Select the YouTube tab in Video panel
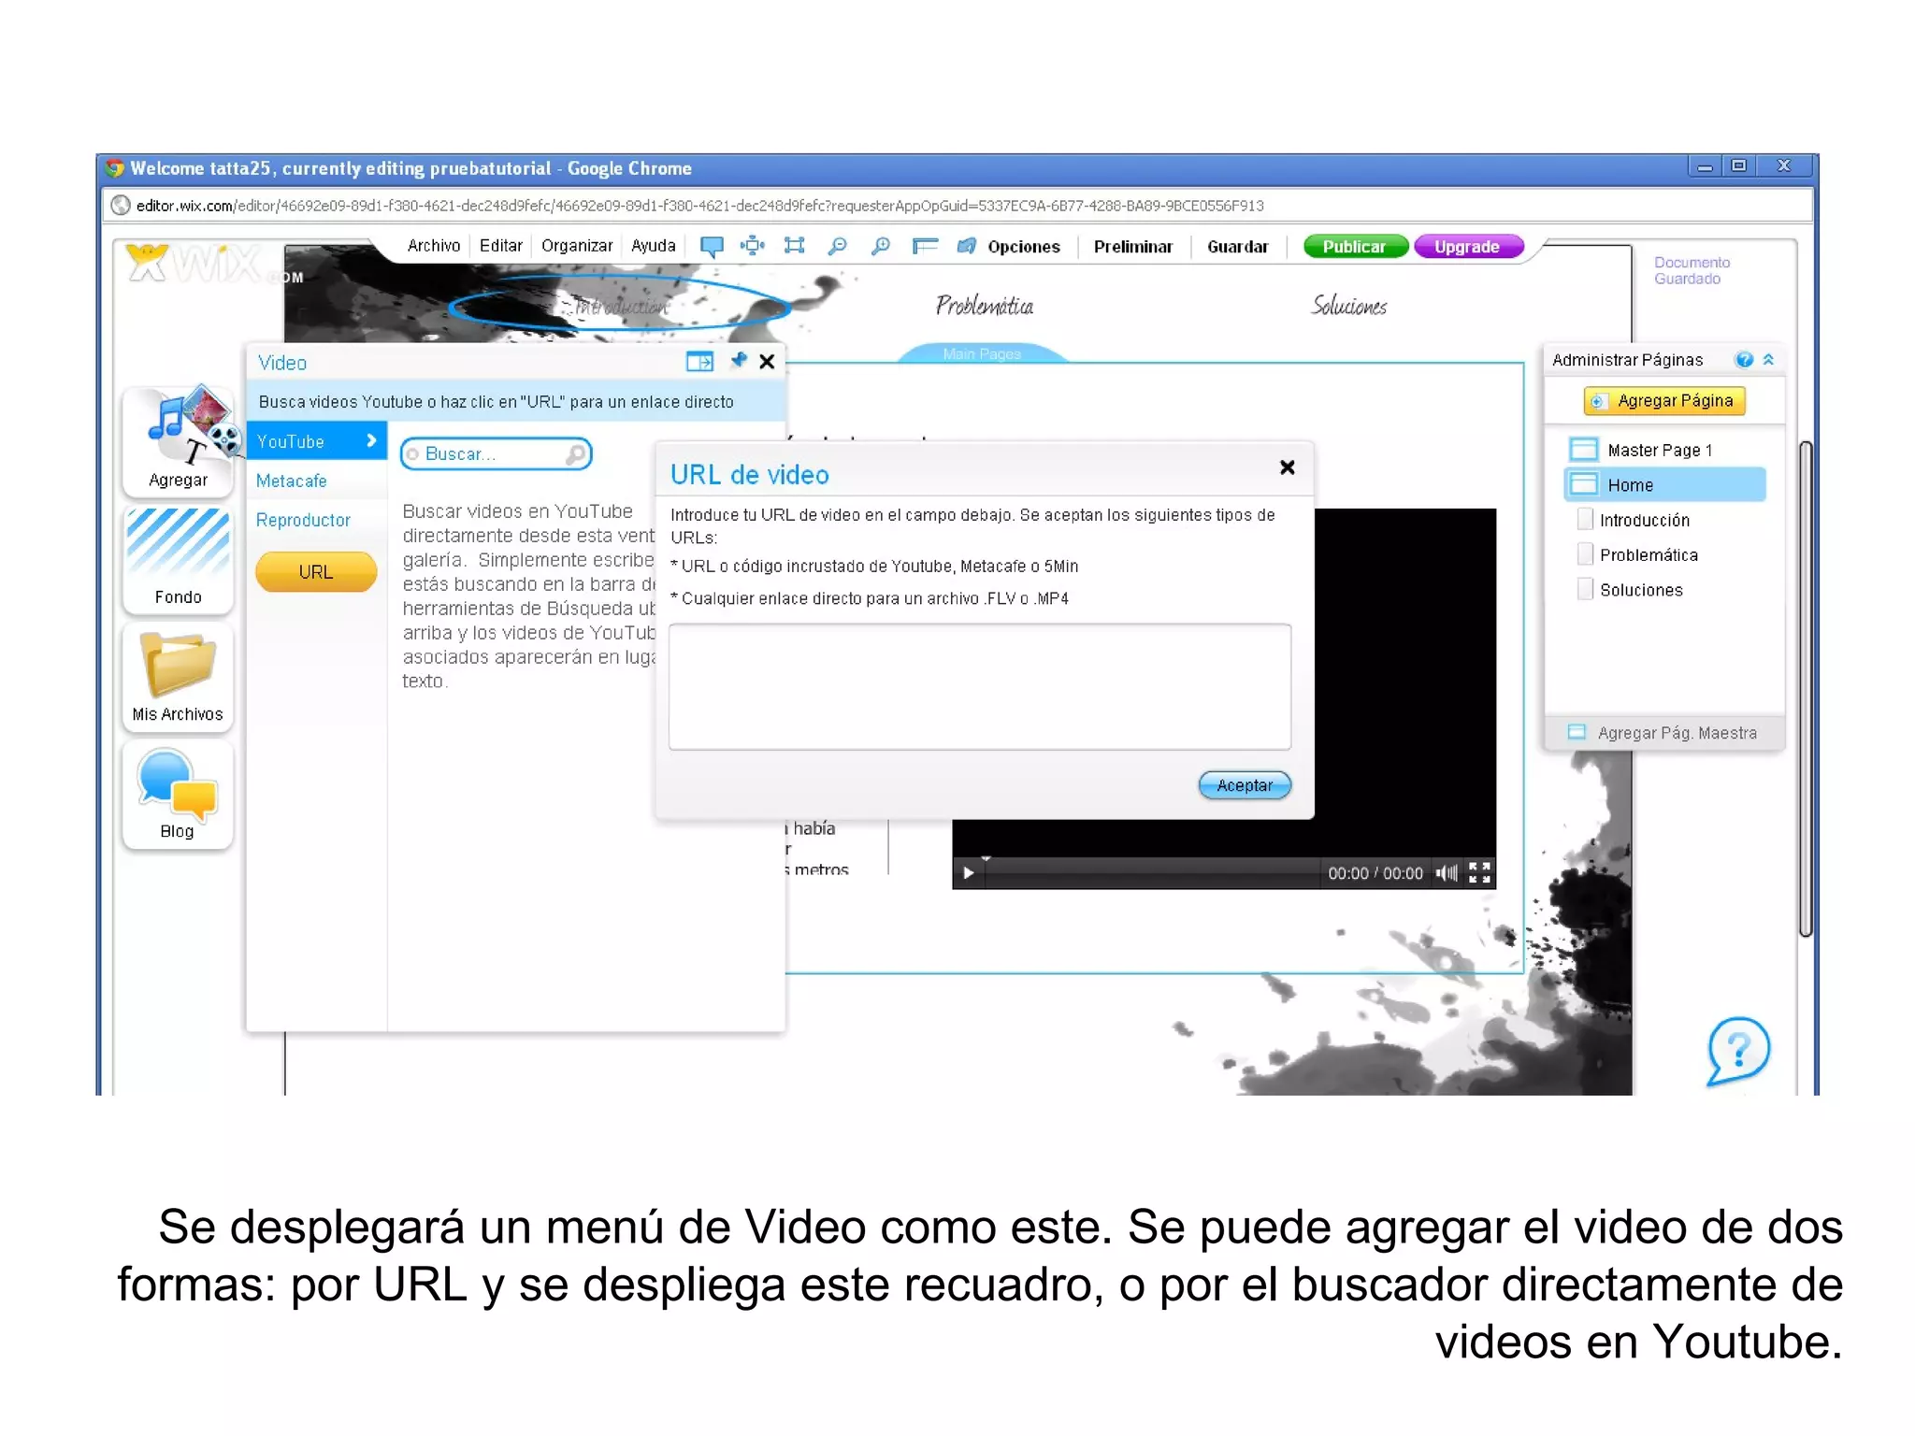 [316, 441]
